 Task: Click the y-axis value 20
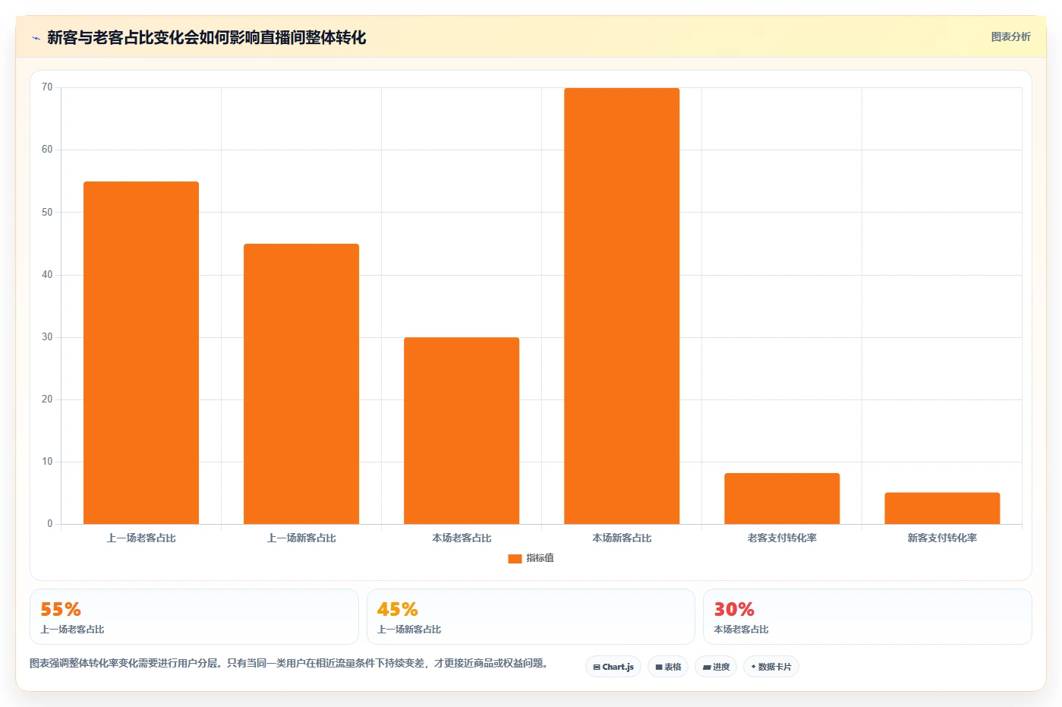47,399
